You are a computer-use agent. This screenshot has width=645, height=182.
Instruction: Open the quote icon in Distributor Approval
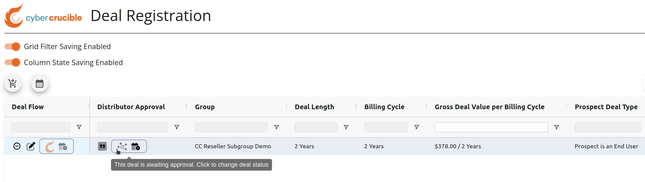click(x=102, y=146)
